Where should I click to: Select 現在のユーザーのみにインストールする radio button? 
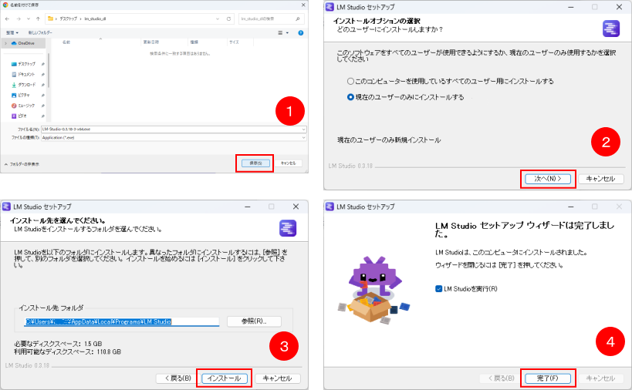coord(350,97)
